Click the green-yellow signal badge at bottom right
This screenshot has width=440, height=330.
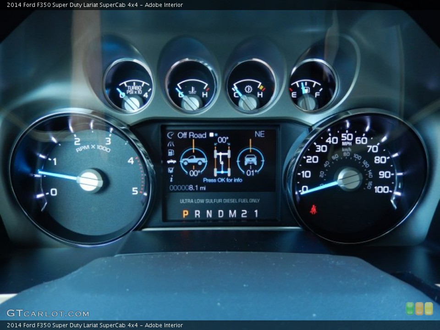(419, 308)
